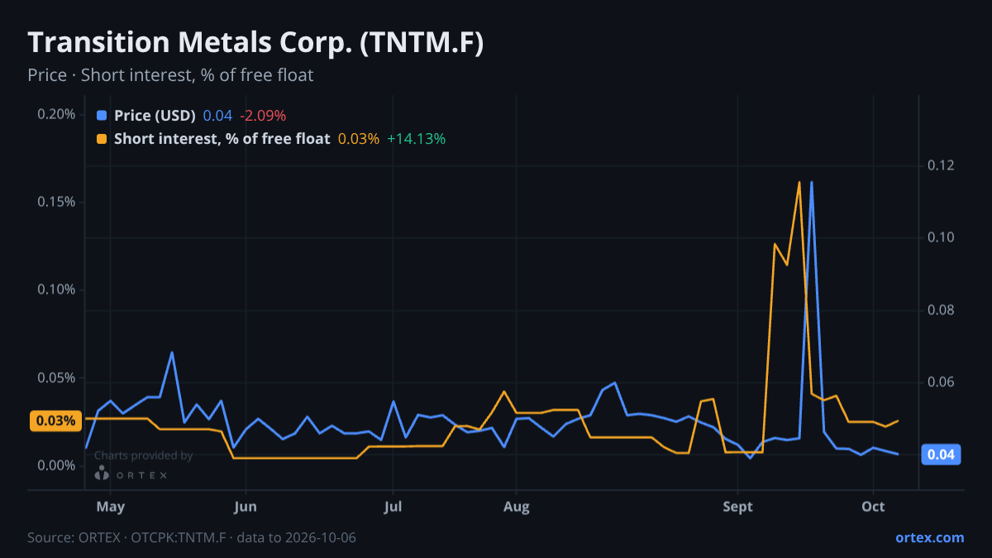Click the 0.10% left axis label
Viewport: 992px width, 558px height.
(56, 289)
